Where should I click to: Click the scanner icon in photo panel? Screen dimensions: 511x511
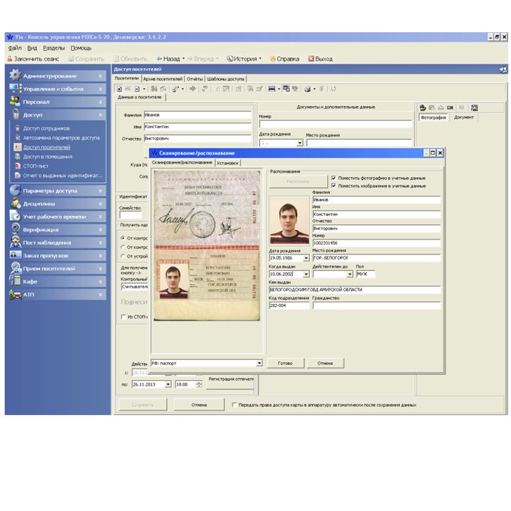[441, 107]
